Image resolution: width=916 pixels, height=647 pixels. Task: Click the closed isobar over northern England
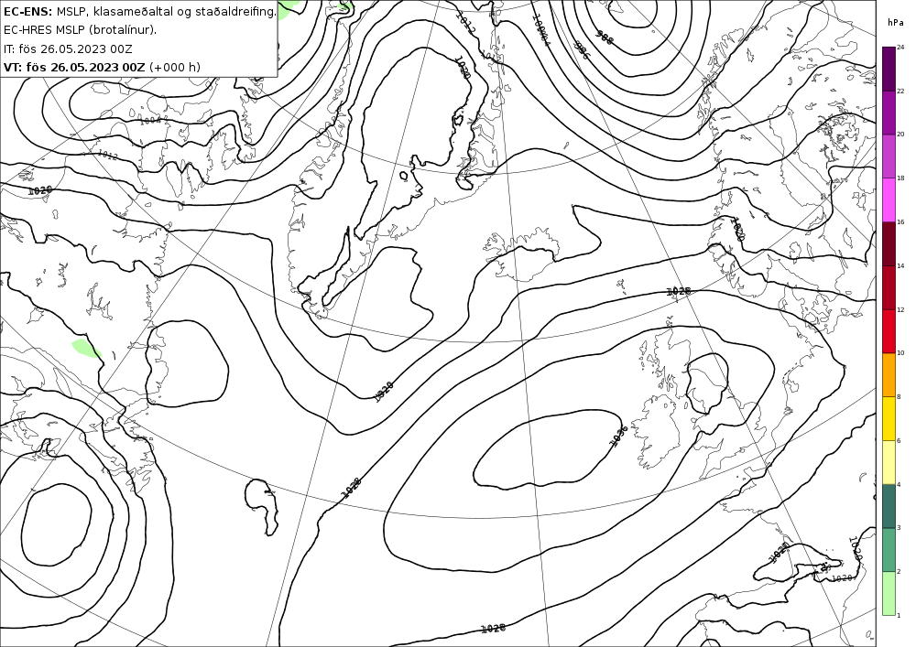point(707,383)
